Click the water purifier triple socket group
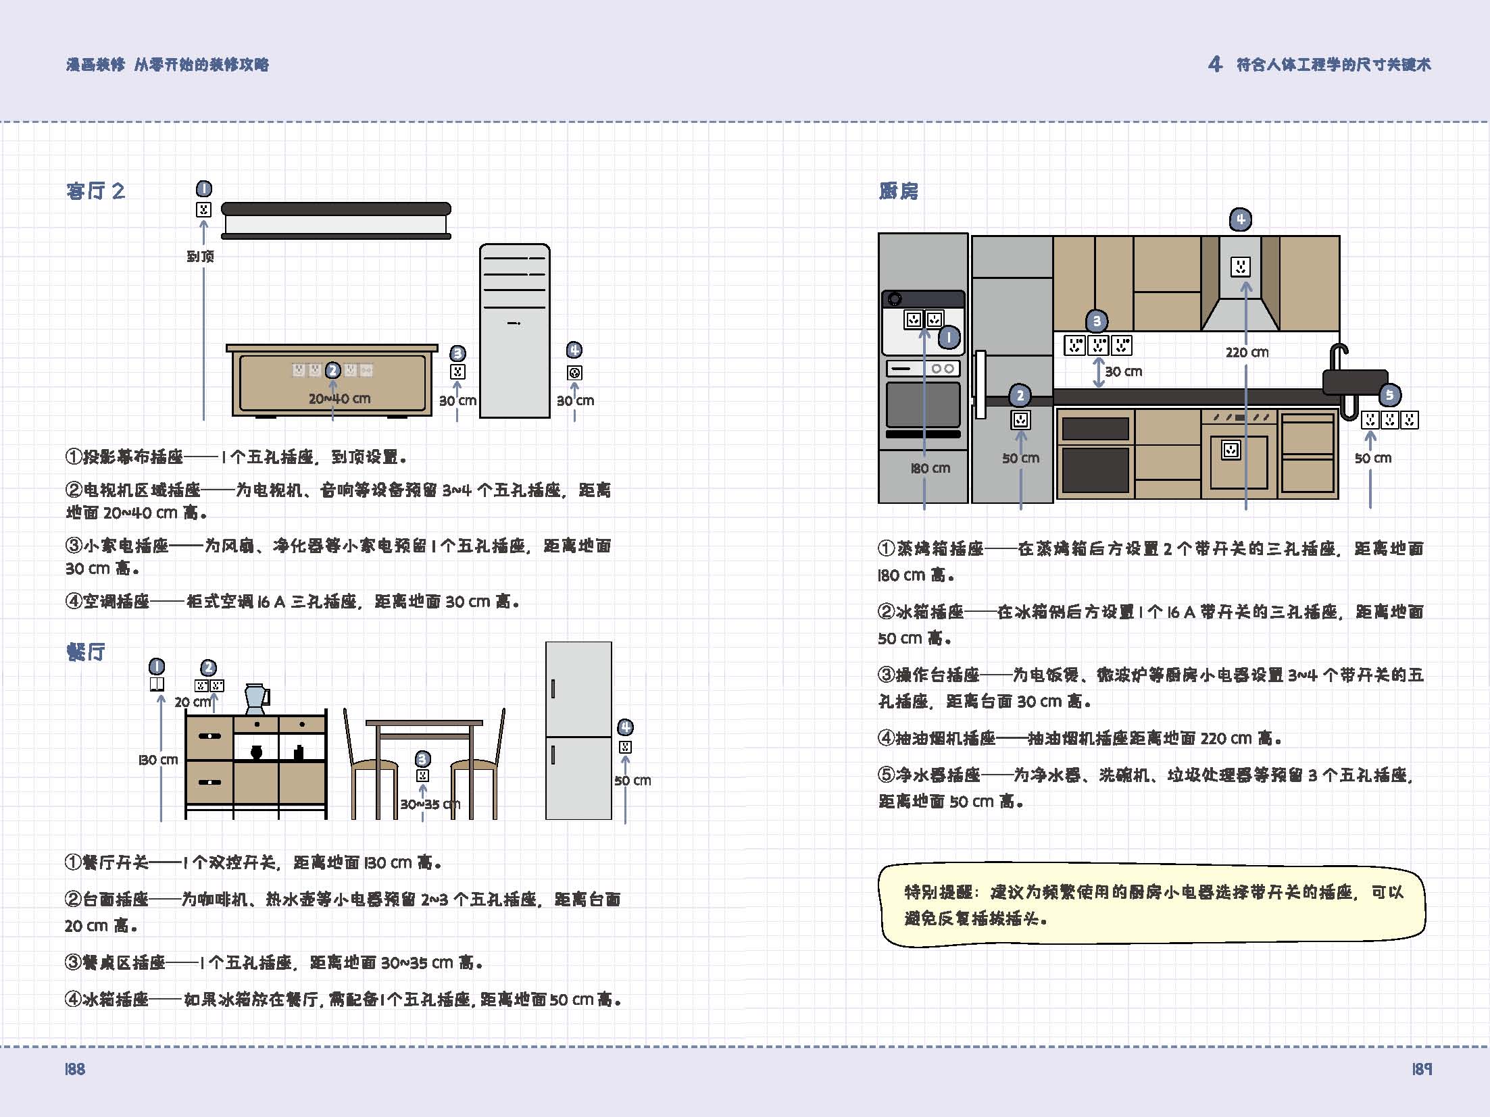Image resolution: width=1490 pixels, height=1117 pixels. click(1389, 420)
